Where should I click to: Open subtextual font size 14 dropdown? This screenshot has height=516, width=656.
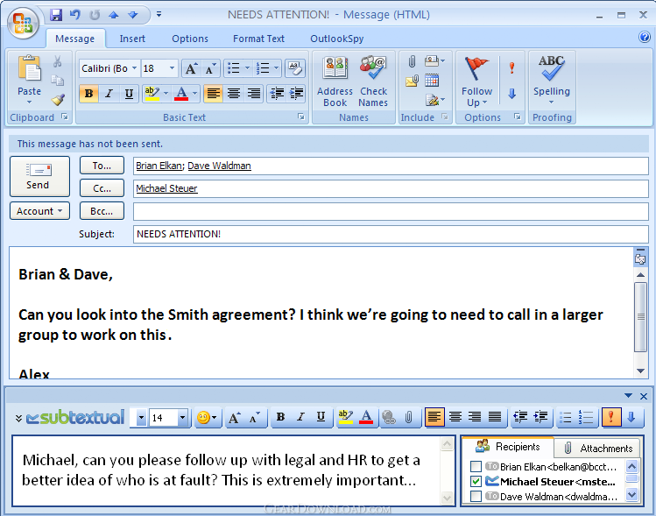[182, 418]
